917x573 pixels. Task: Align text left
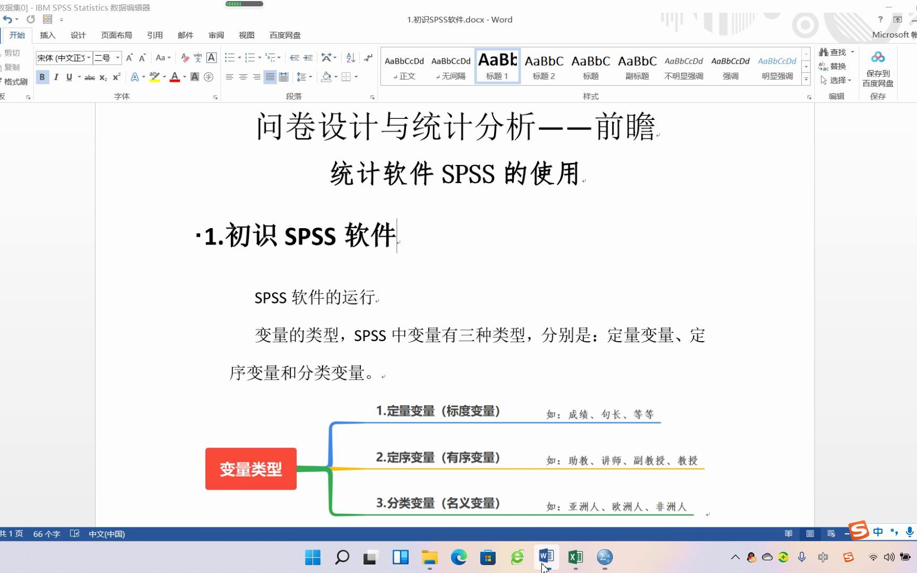tap(229, 77)
